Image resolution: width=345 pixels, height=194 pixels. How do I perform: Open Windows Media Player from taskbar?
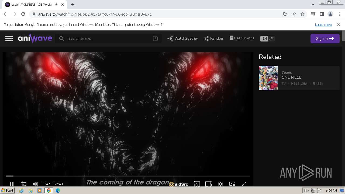[x=40, y=190]
